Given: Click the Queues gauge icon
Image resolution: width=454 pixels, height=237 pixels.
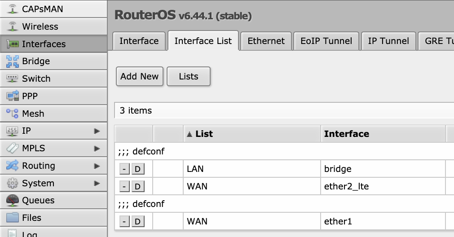Looking at the screenshot, I should coord(13,201).
